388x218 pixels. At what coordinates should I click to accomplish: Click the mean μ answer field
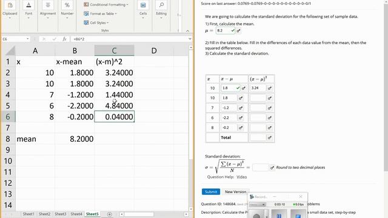(x=226, y=31)
